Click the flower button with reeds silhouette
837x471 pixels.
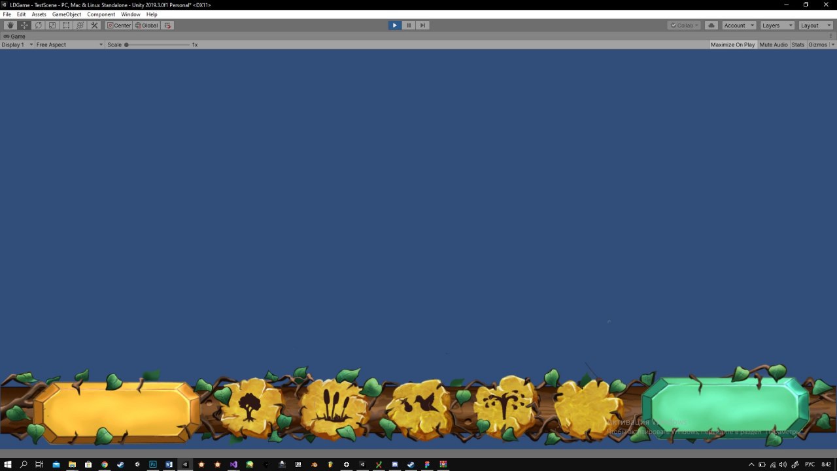point(334,408)
